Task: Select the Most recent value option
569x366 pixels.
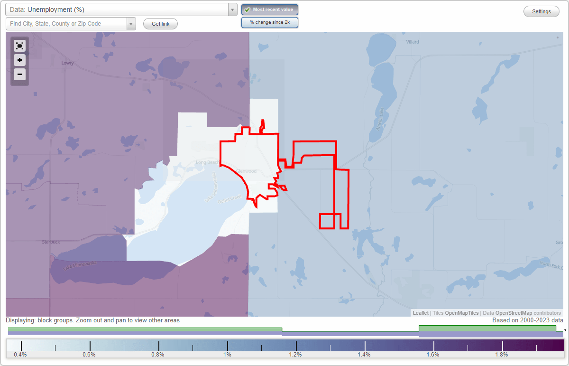Action: (270, 9)
